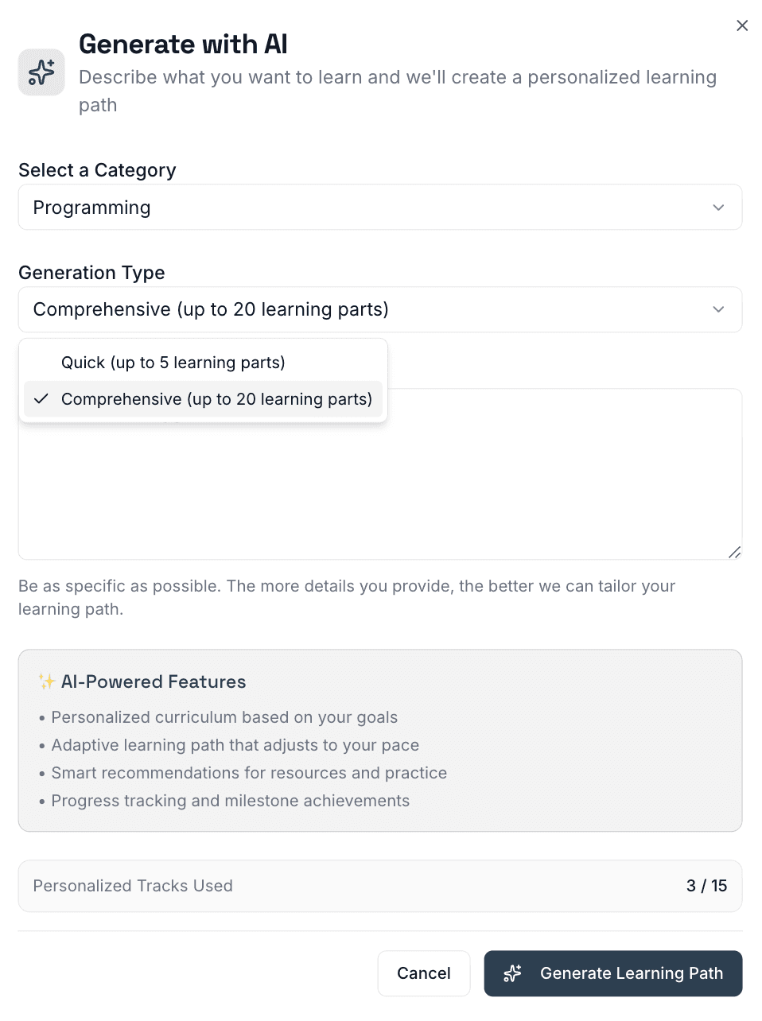The width and height of the screenshot is (762, 1021).
Task: Click the AI sparkle icon beside Generate with AI
Action: click(x=41, y=72)
